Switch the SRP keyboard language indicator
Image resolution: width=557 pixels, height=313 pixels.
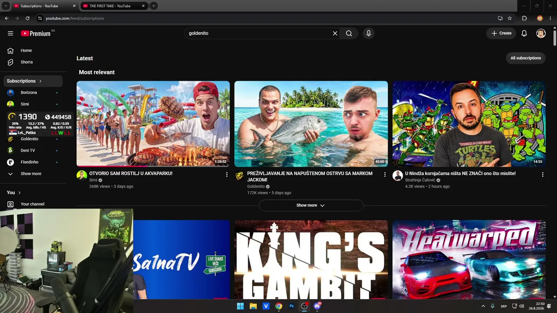(x=503, y=306)
